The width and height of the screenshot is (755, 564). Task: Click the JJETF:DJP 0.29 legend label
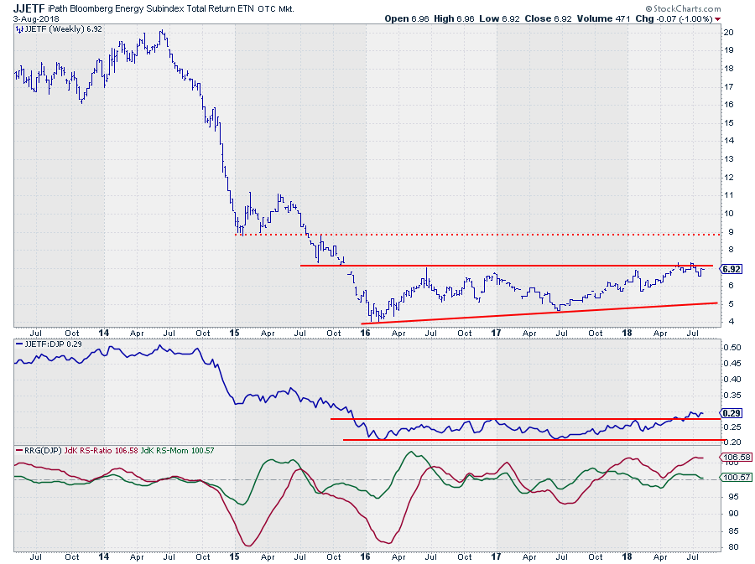point(53,344)
